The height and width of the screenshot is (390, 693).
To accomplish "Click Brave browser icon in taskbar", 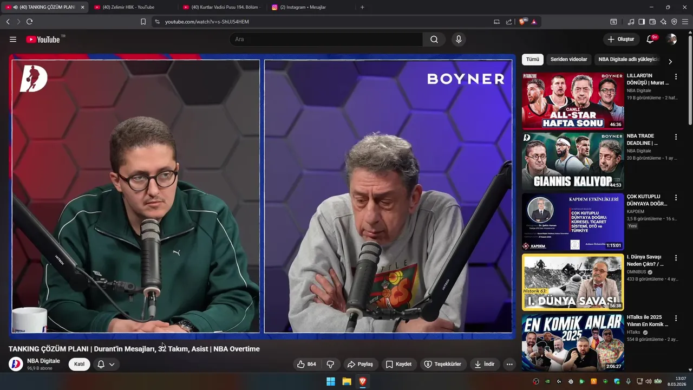I will coord(363,381).
